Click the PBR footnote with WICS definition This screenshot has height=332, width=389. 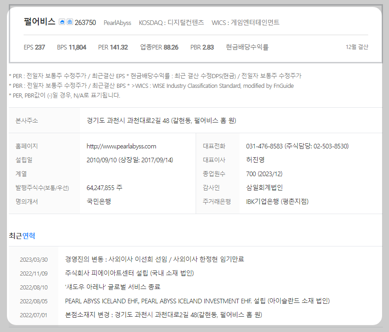[x=151, y=86]
